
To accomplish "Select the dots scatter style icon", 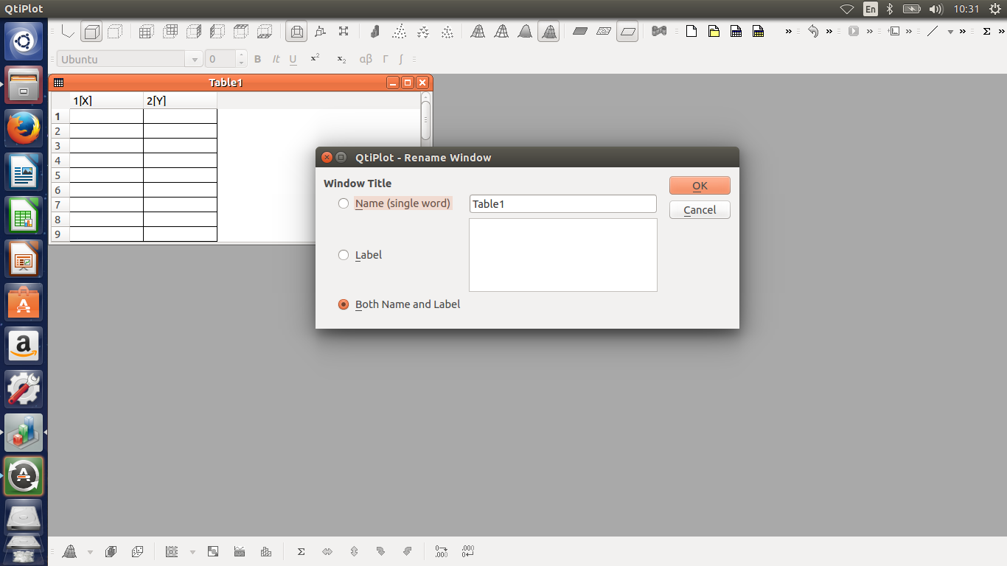I will coord(399,32).
